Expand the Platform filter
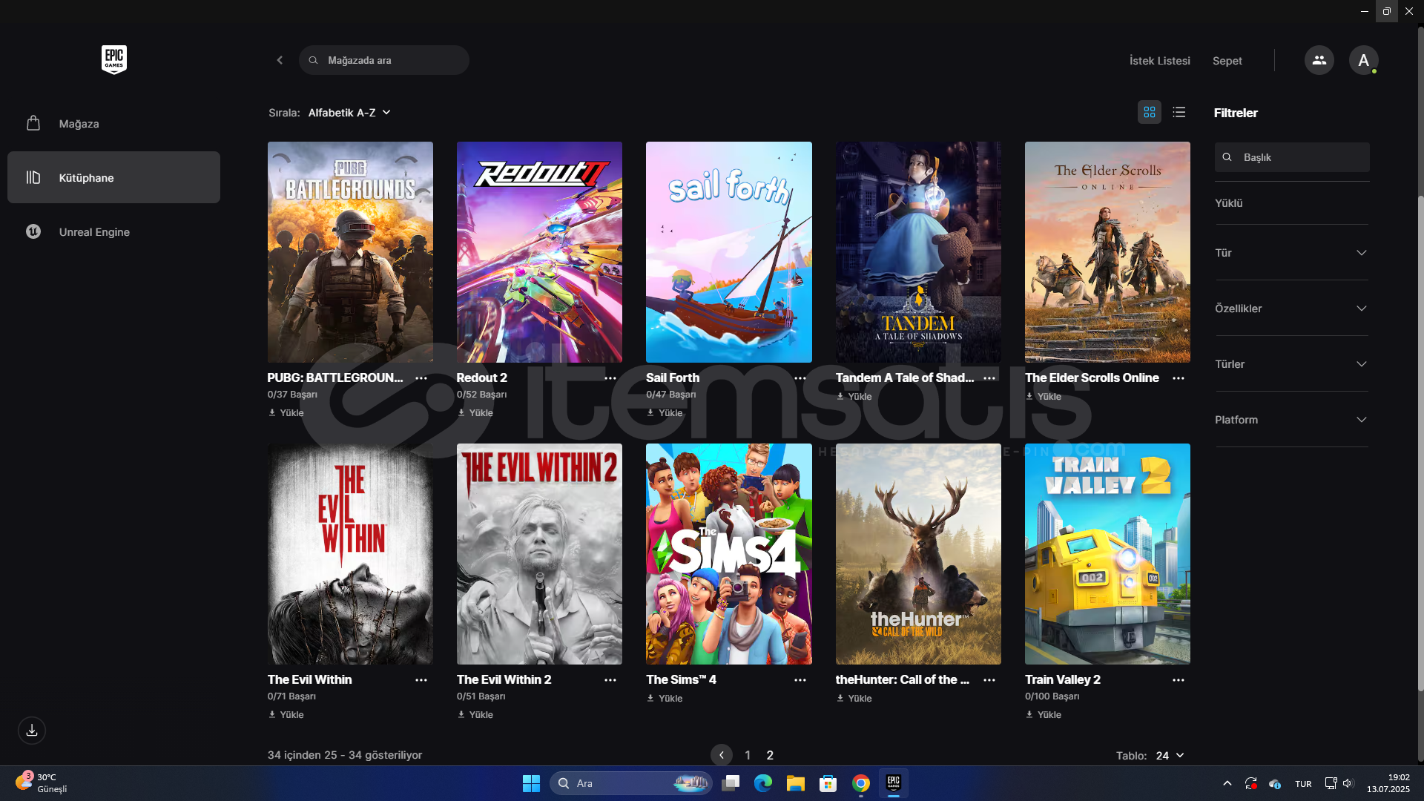Image resolution: width=1424 pixels, height=801 pixels. 1292,420
